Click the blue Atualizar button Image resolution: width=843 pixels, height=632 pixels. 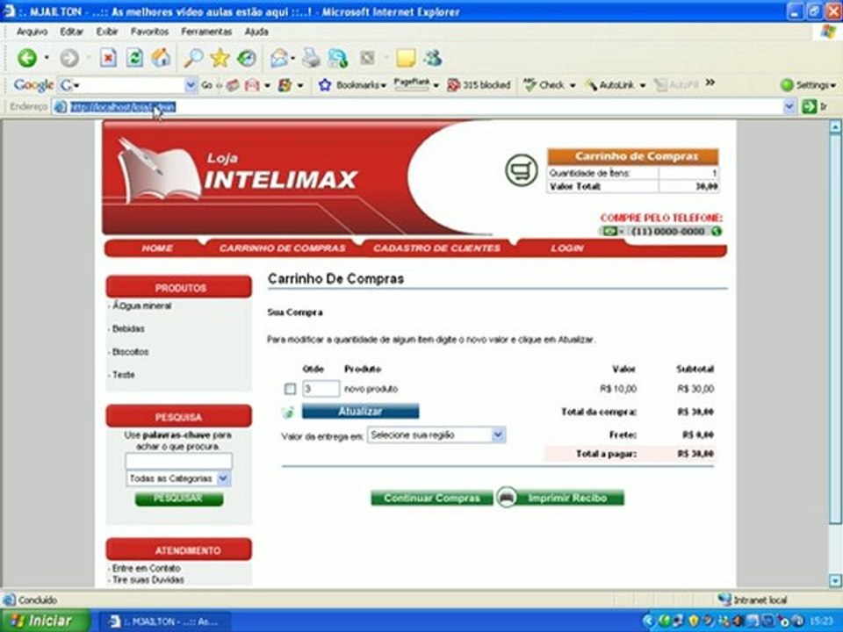360,412
